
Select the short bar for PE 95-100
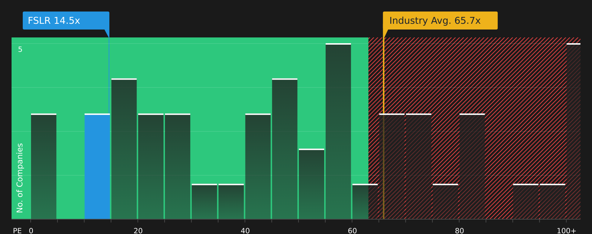click(553, 202)
